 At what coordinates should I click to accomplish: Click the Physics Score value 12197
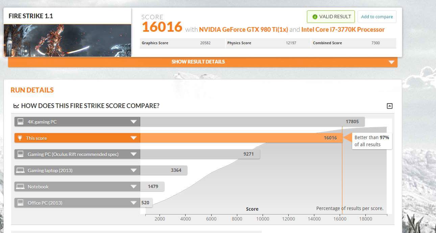(291, 43)
